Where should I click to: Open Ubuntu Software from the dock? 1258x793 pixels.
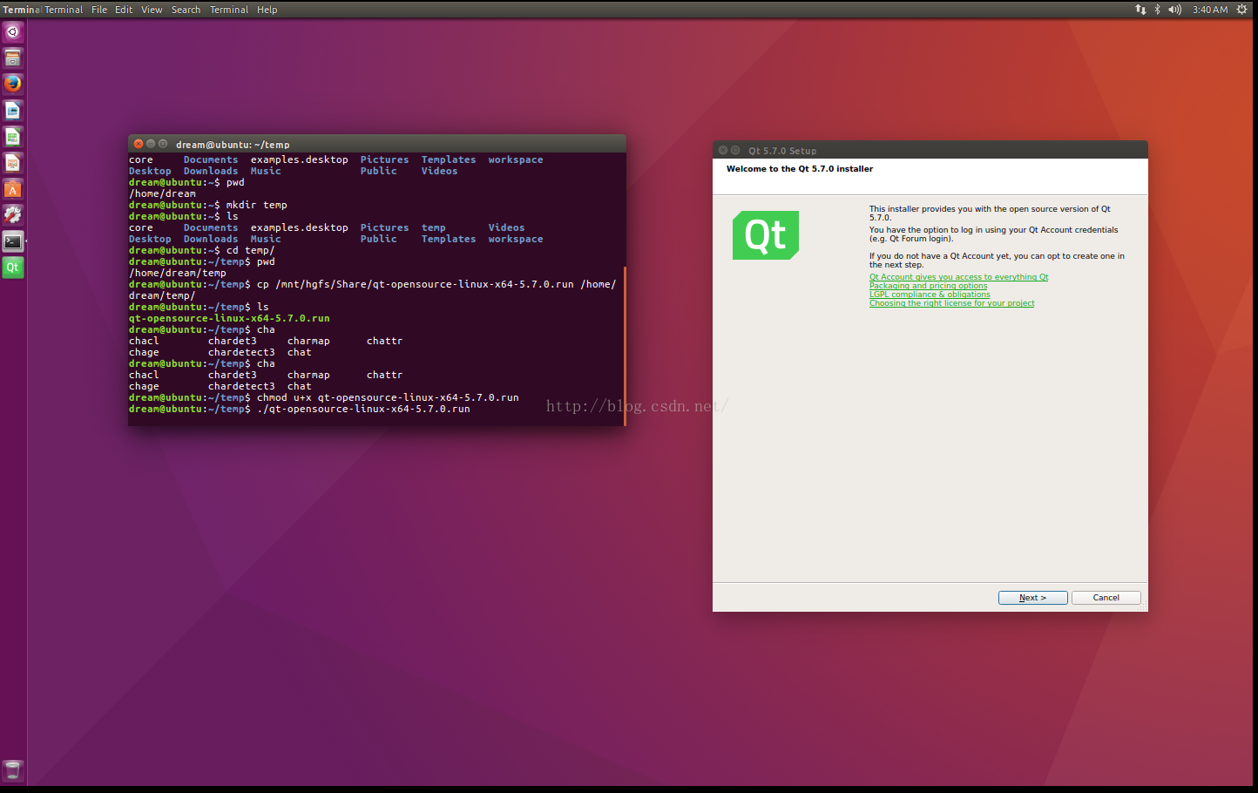click(13, 189)
